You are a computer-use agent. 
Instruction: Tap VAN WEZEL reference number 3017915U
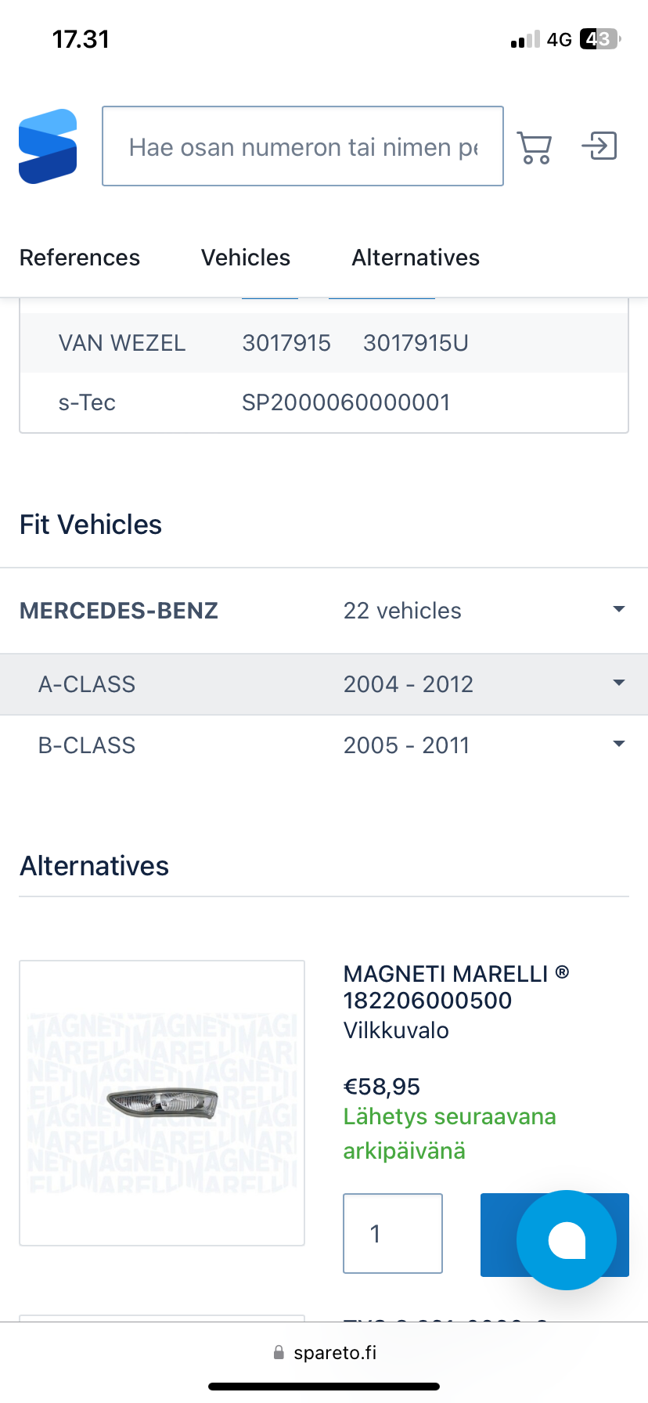(416, 343)
